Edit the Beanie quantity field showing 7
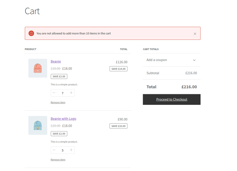 pos(62,93)
